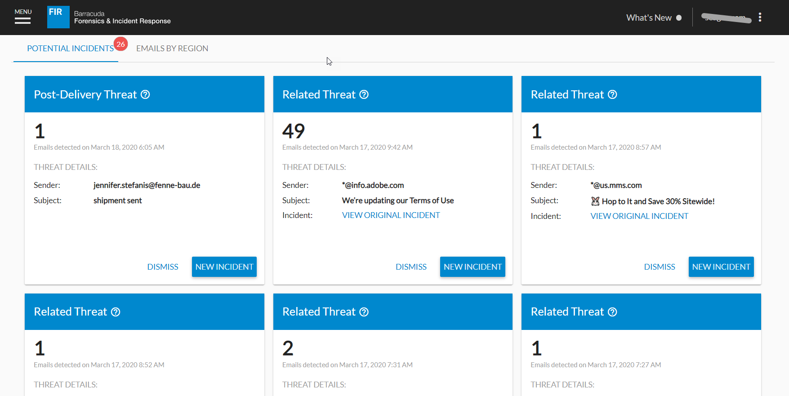Open help icon on the 7:27 AM Related Threat card
This screenshot has width=789, height=396.
(x=612, y=312)
